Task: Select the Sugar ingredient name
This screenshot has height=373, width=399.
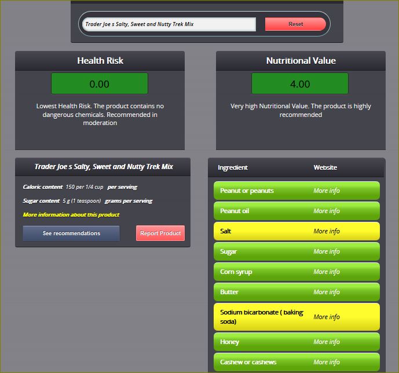Action: (228, 251)
